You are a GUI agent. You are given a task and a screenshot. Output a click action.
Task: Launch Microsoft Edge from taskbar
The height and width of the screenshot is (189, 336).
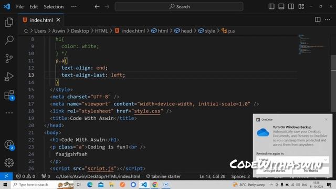(x=90, y=184)
